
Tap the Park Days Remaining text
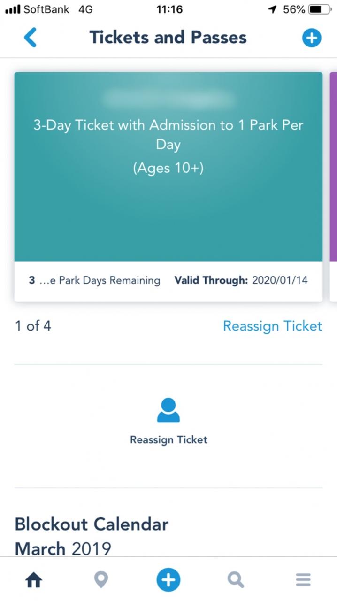pyautogui.click(x=109, y=281)
